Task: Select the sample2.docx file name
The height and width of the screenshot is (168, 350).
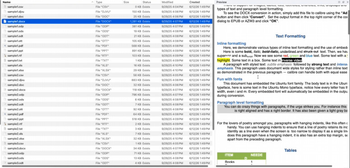Action: point(16,90)
